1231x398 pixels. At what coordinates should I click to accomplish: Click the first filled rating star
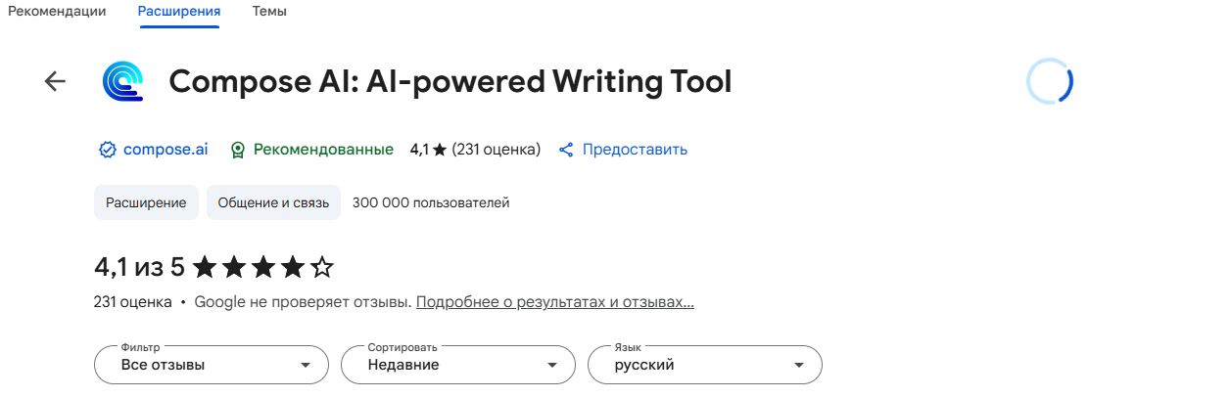pyautogui.click(x=205, y=267)
